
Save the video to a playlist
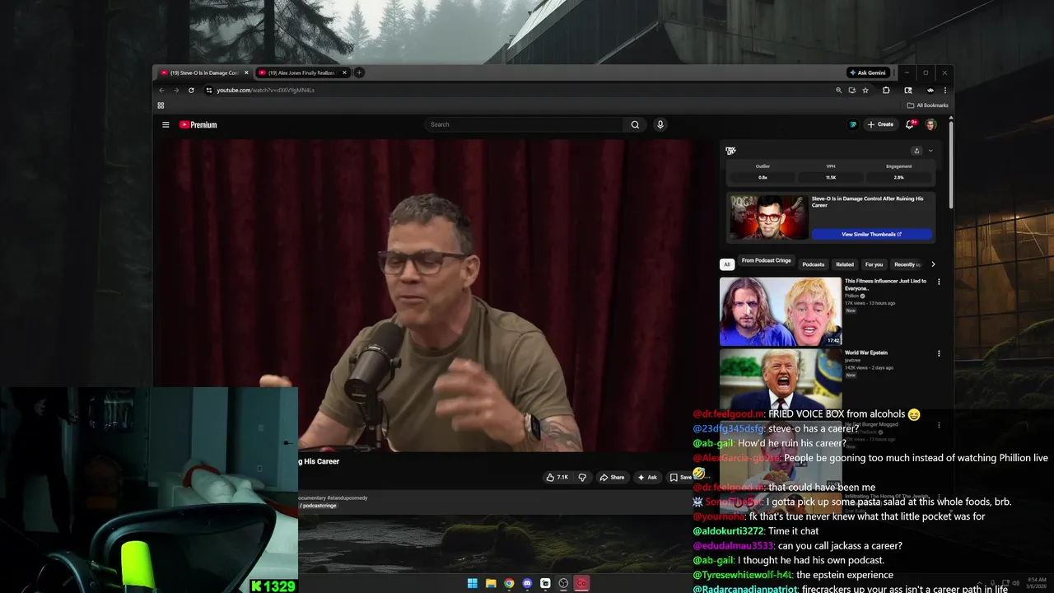click(x=681, y=477)
